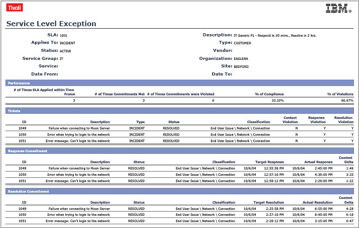Click ticket ID 1049 in Tickets table

pyautogui.click(x=22, y=128)
